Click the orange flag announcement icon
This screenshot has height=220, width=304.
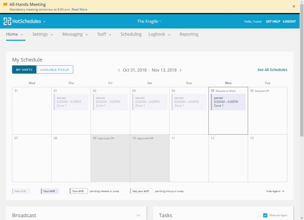(5, 5)
